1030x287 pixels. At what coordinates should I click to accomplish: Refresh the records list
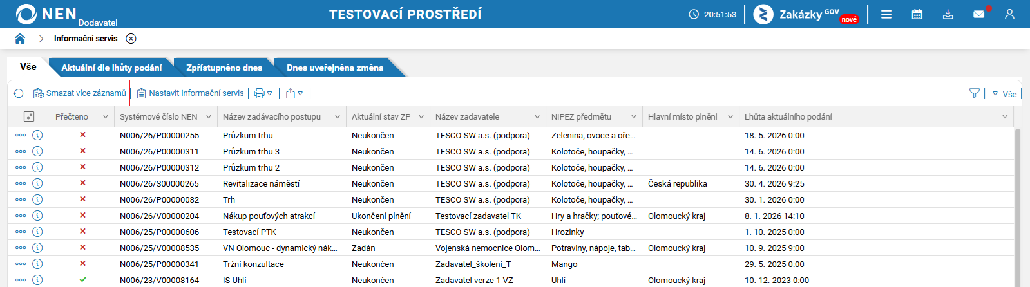pos(18,93)
